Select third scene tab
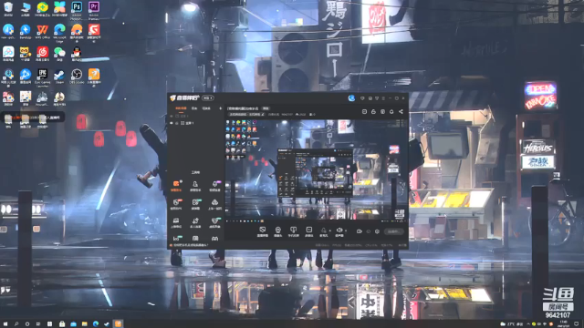Viewport: 584px width, 328px height. (x=206, y=108)
